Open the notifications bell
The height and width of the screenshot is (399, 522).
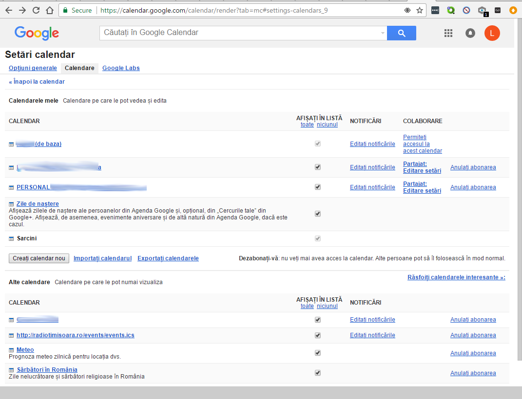pyautogui.click(x=470, y=33)
